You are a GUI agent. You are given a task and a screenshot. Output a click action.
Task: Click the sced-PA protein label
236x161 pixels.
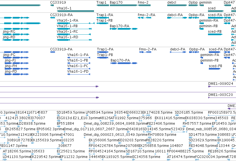[x=216, y=49]
